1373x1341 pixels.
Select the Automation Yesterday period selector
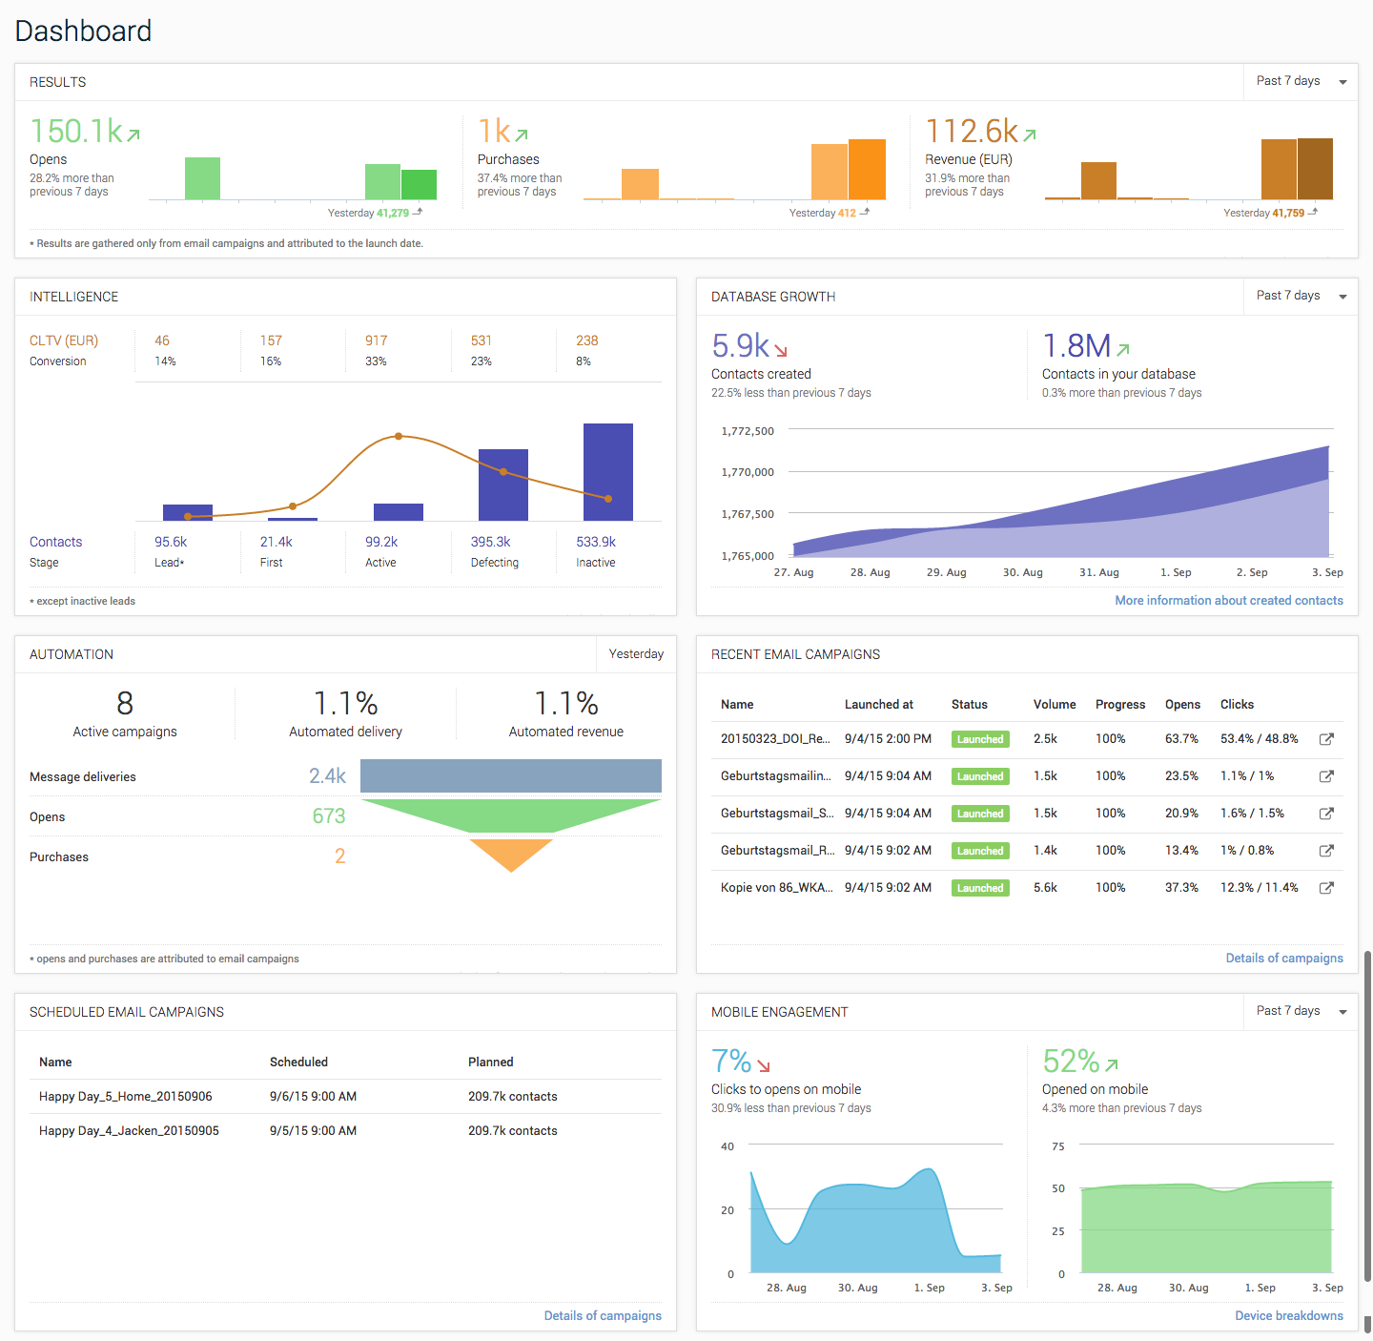[636, 653]
